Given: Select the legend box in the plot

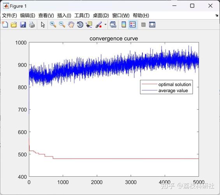Looking at the screenshot, I should (x=166, y=87).
